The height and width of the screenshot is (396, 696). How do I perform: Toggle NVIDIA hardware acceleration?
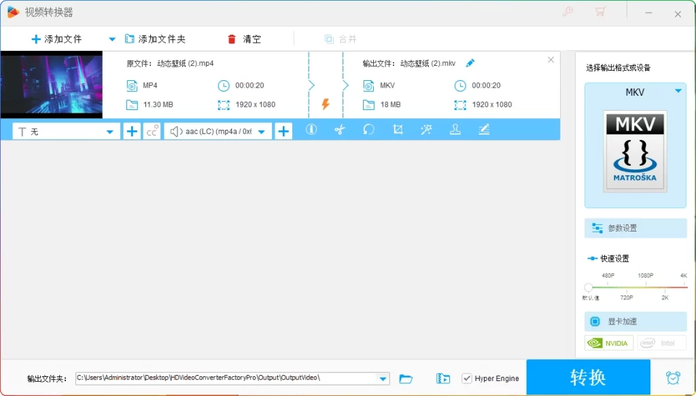click(608, 343)
